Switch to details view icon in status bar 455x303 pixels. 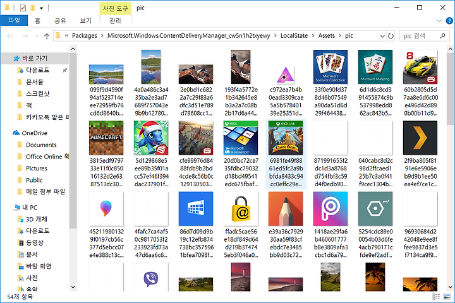(436, 297)
